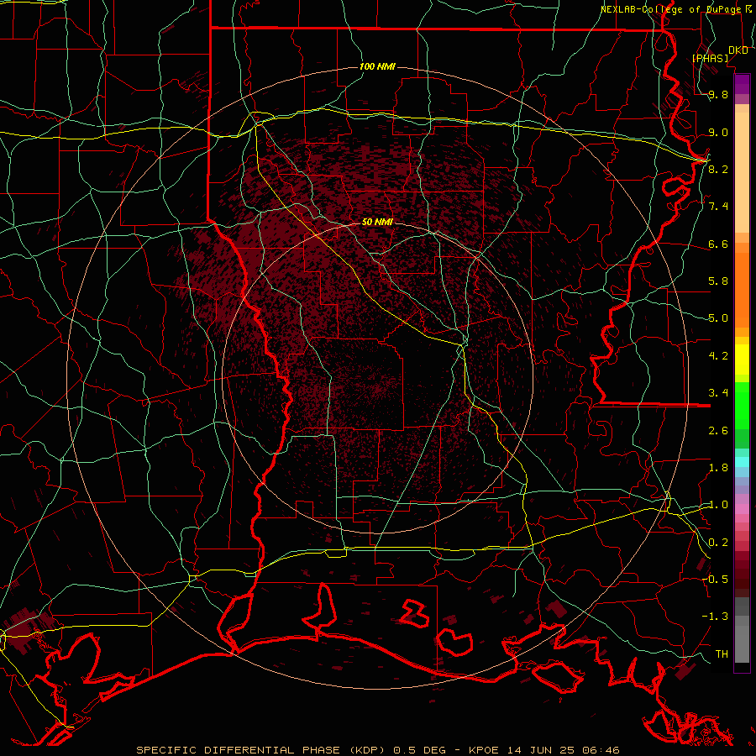Click the 3.4 scale value
The image size is (756, 756).
[x=718, y=393]
